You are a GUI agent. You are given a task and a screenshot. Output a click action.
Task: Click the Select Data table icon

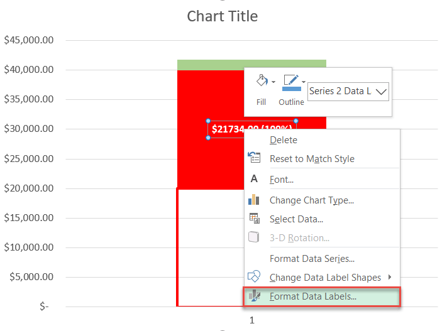point(254,219)
